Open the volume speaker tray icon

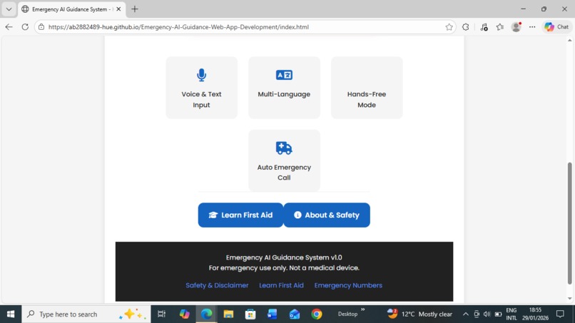pos(487,314)
